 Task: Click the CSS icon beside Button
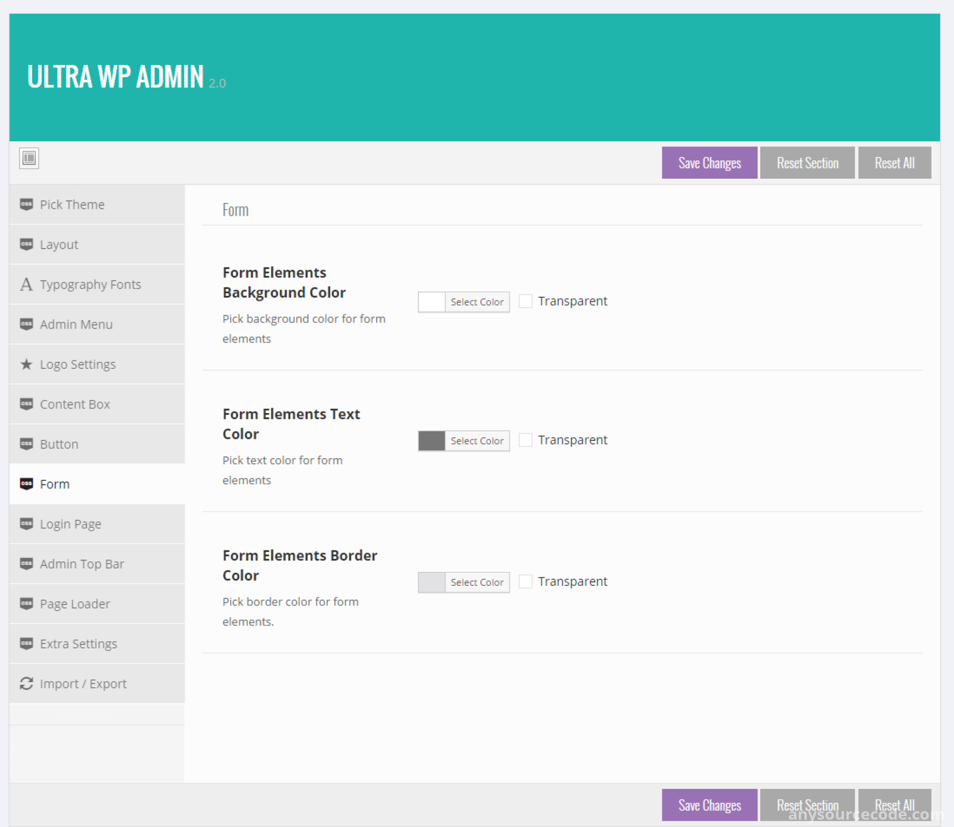tap(26, 444)
